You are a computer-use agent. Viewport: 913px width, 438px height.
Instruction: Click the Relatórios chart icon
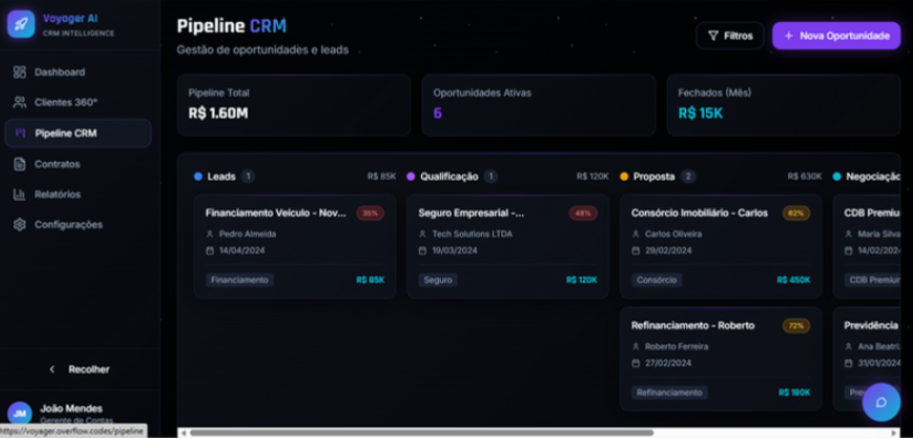coord(19,194)
